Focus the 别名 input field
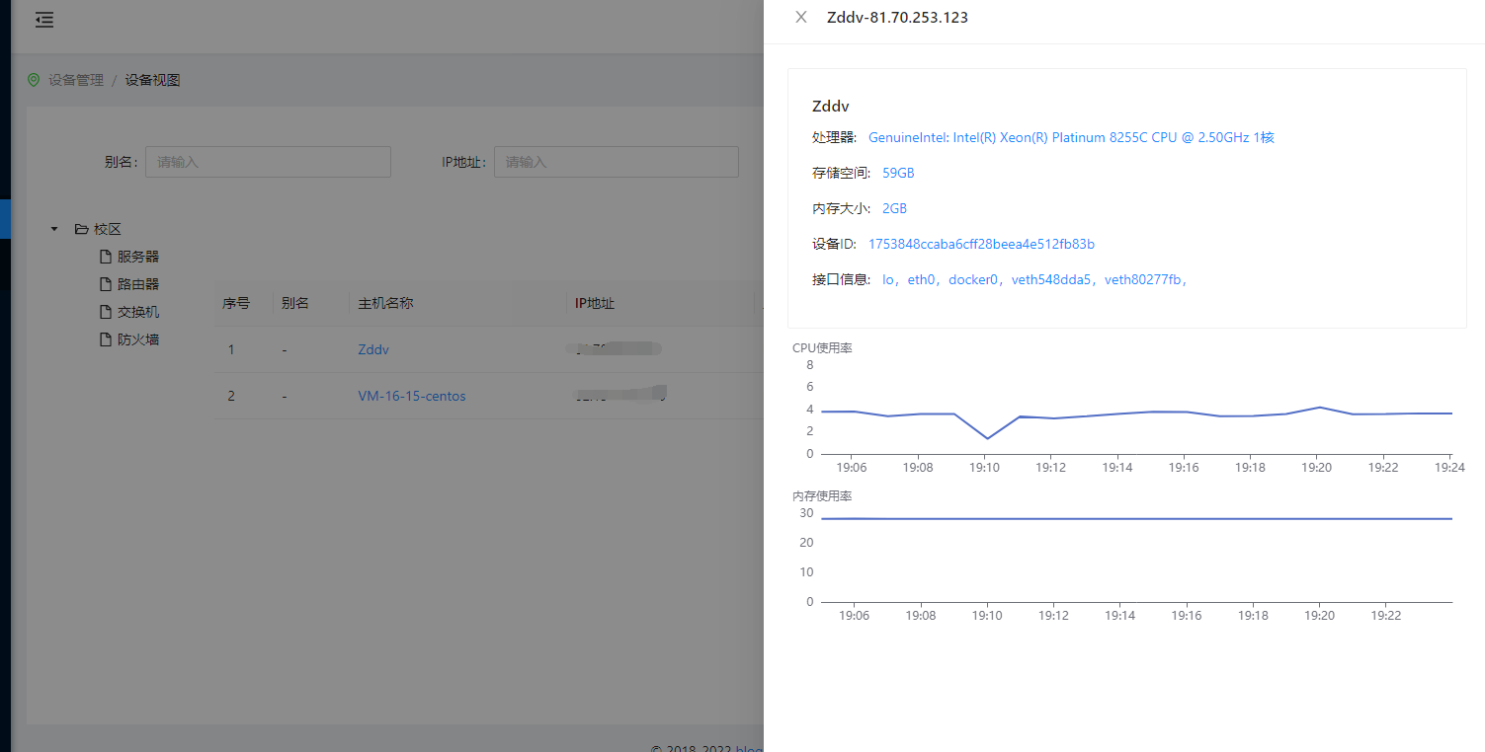Viewport: 1485px width, 752px height. click(x=268, y=162)
